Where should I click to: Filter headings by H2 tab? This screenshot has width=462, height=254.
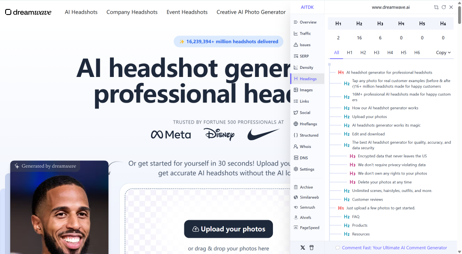(x=363, y=53)
